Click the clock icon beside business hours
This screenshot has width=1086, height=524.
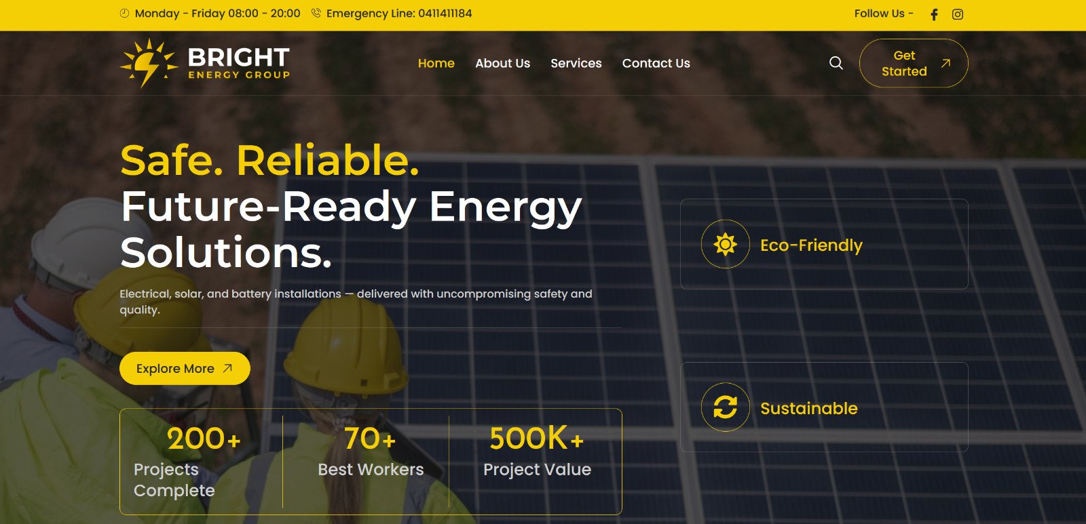tap(124, 13)
